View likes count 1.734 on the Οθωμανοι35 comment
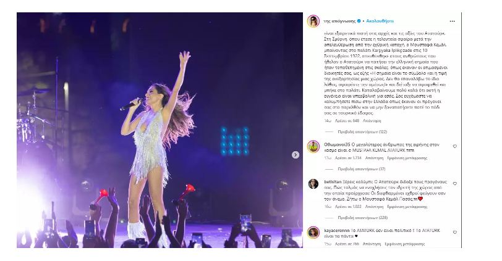The height and width of the screenshot is (261, 502). pyautogui.click(x=348, y=158)
